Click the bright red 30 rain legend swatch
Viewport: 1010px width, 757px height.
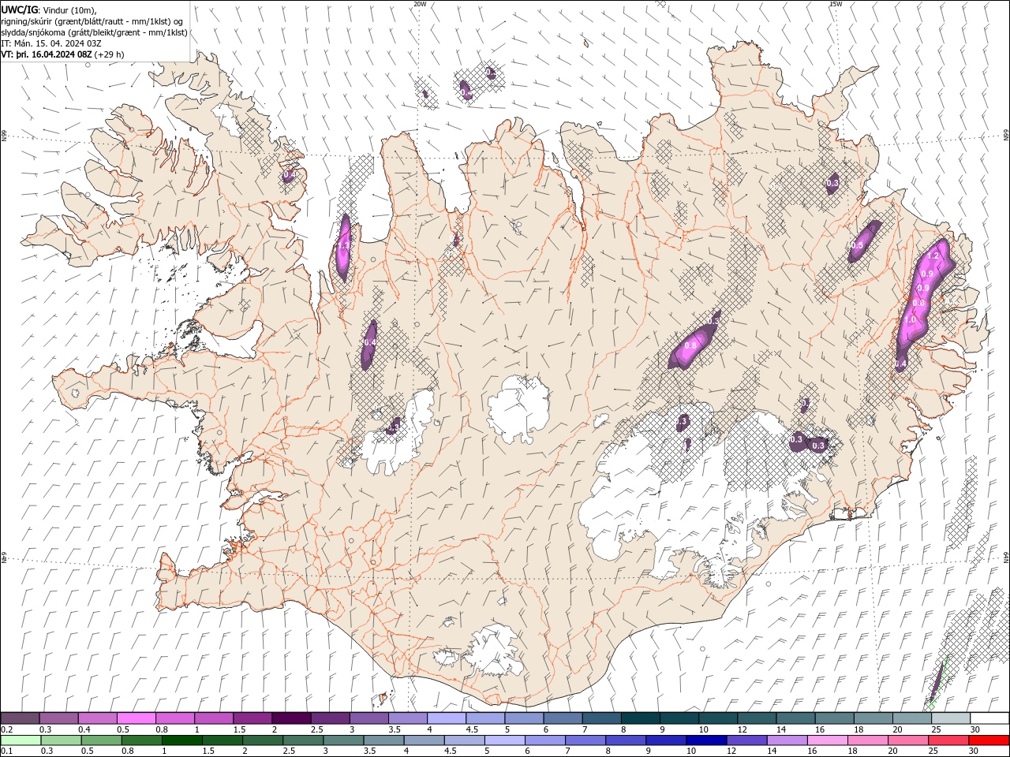(x=989, y=740)
